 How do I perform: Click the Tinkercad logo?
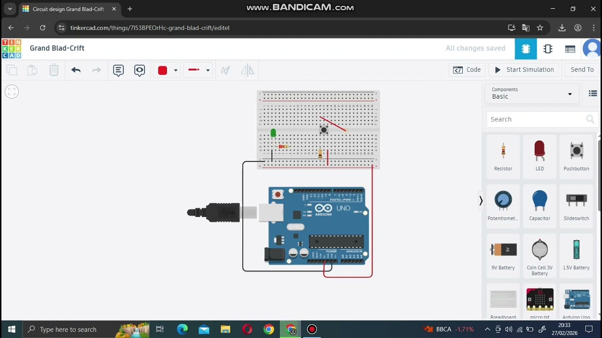coord(11,49)
